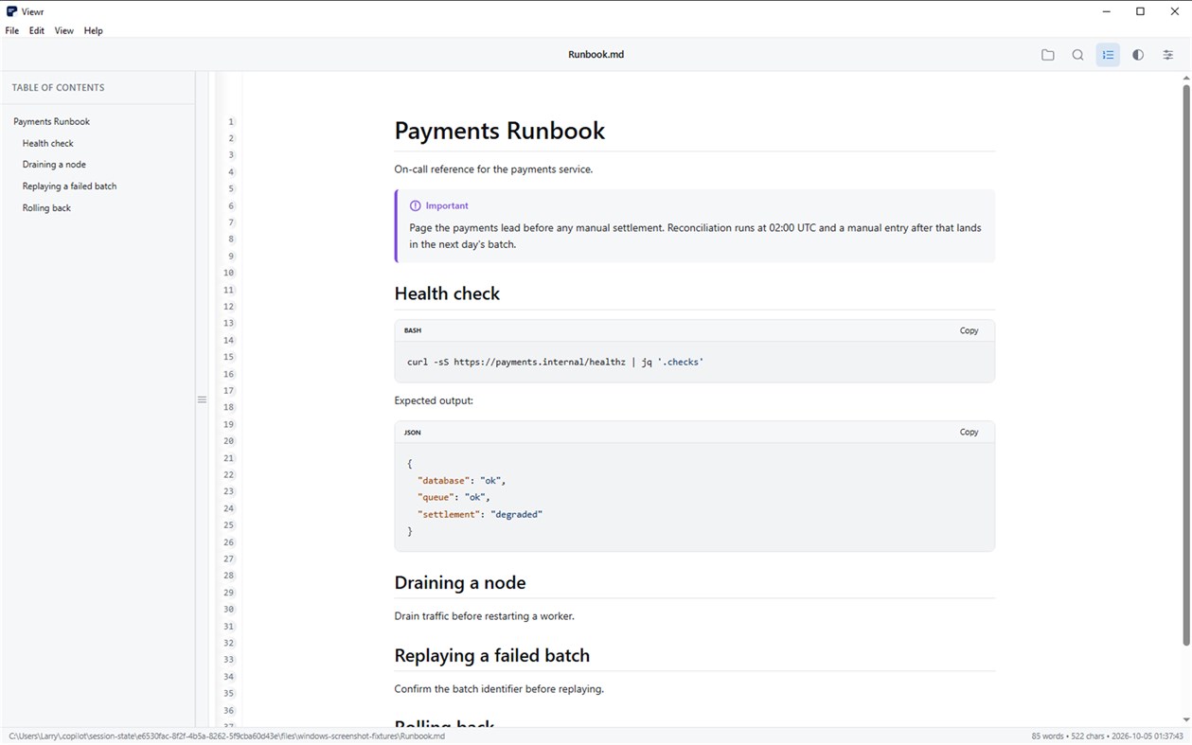Open the File menu
This screenshot has height=745, width=1192.
pyautogui.click(x=12, y=30)
